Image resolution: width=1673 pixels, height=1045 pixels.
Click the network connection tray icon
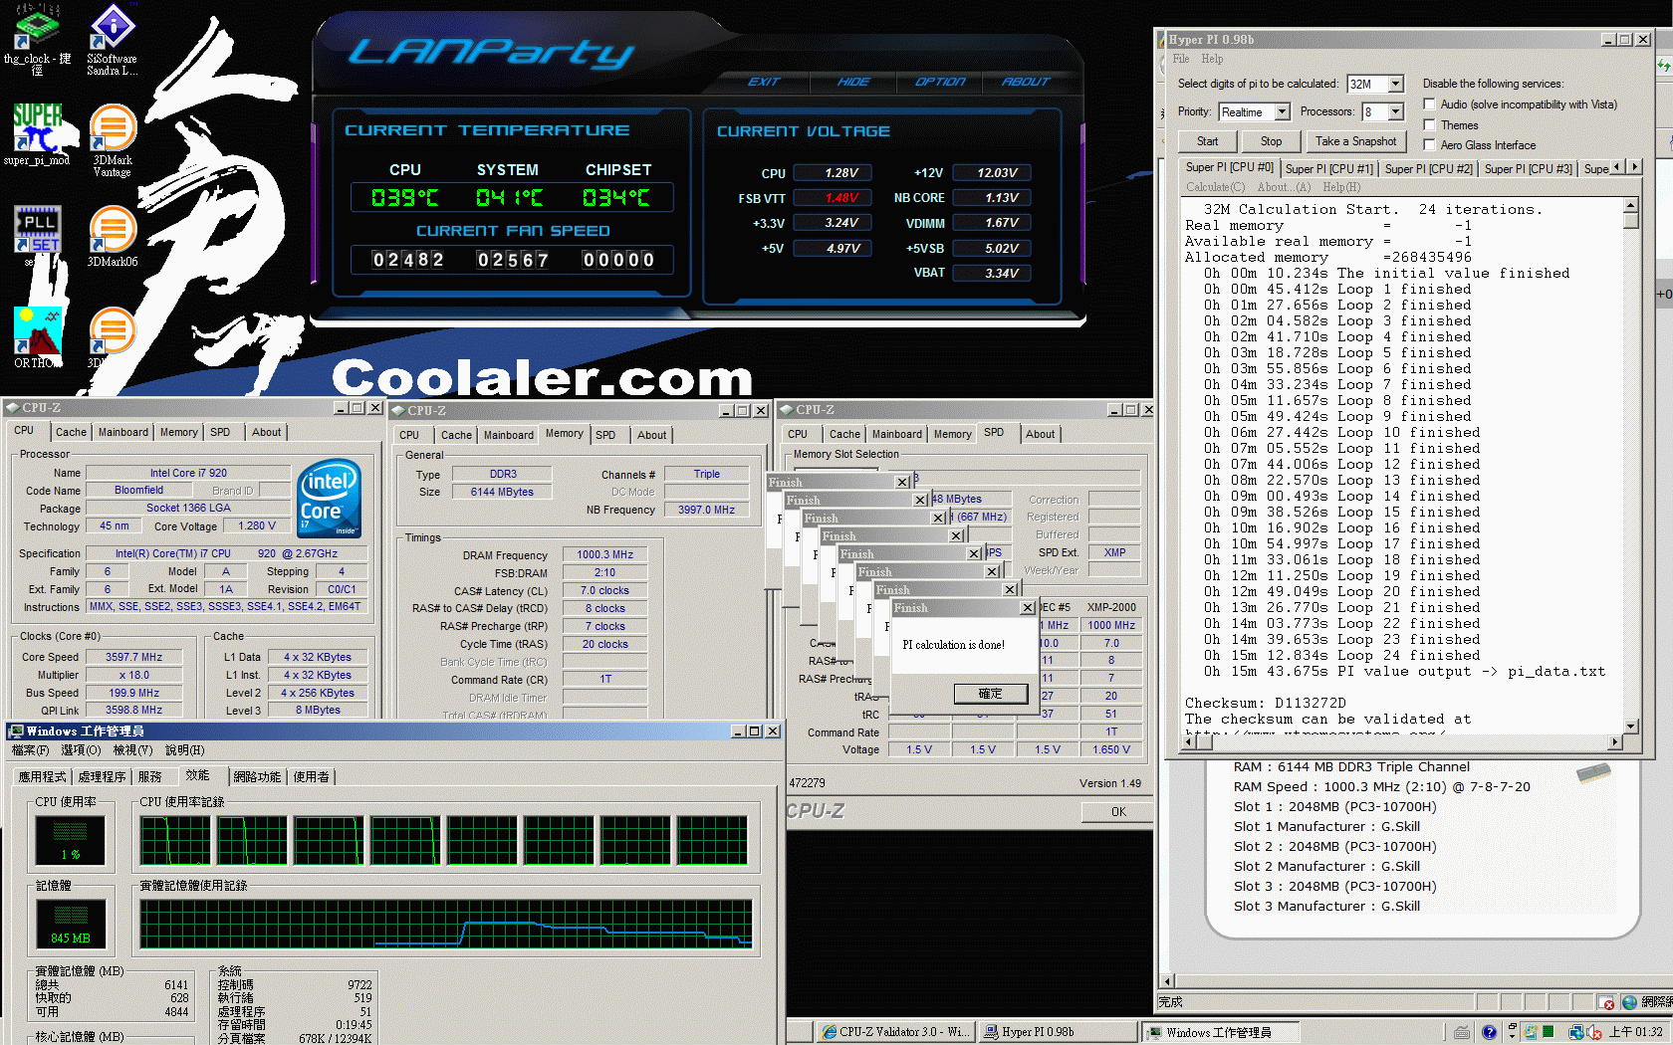coord(1576,1032)
